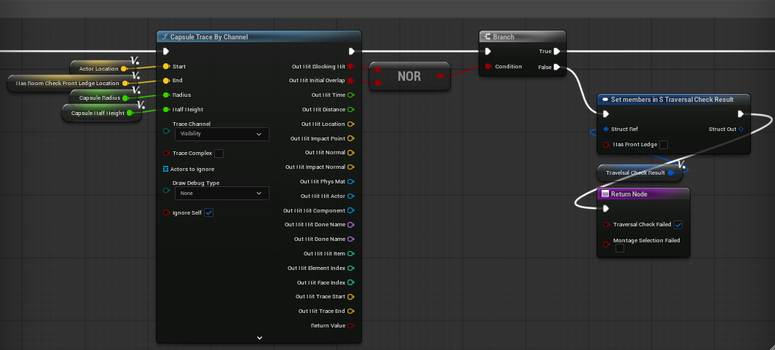Select the Traversal Check Result variable node

click(x=639, y=172)
